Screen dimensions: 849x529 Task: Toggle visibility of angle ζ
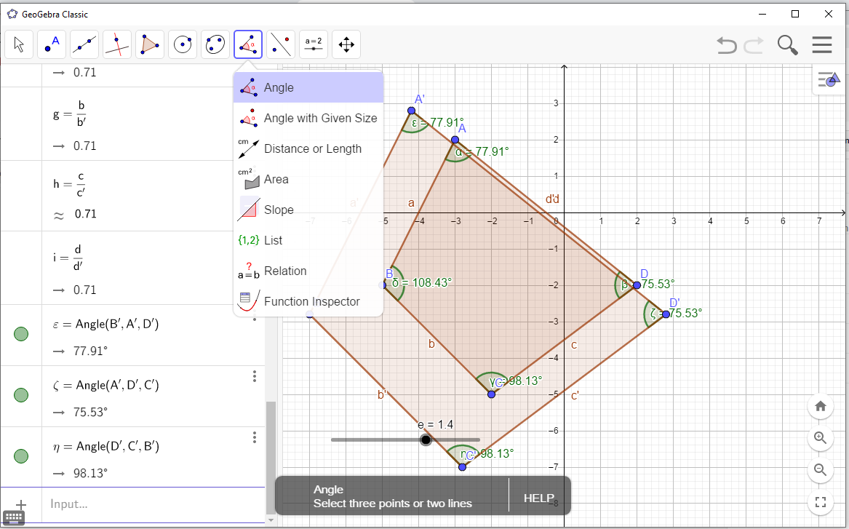(20, 395)
